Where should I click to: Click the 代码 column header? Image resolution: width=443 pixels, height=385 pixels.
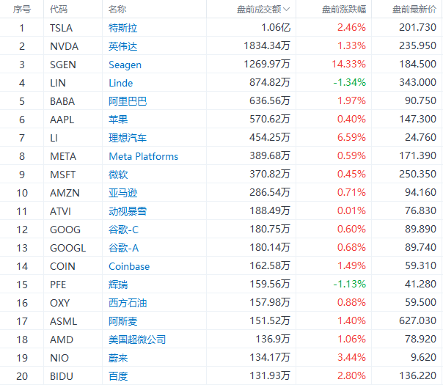59,10
